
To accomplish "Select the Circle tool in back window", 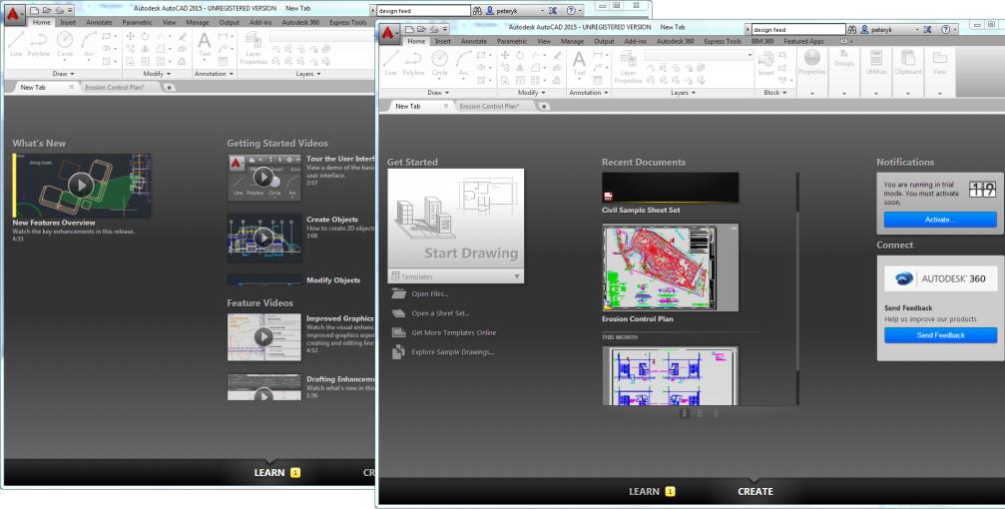I will (65, 44).
